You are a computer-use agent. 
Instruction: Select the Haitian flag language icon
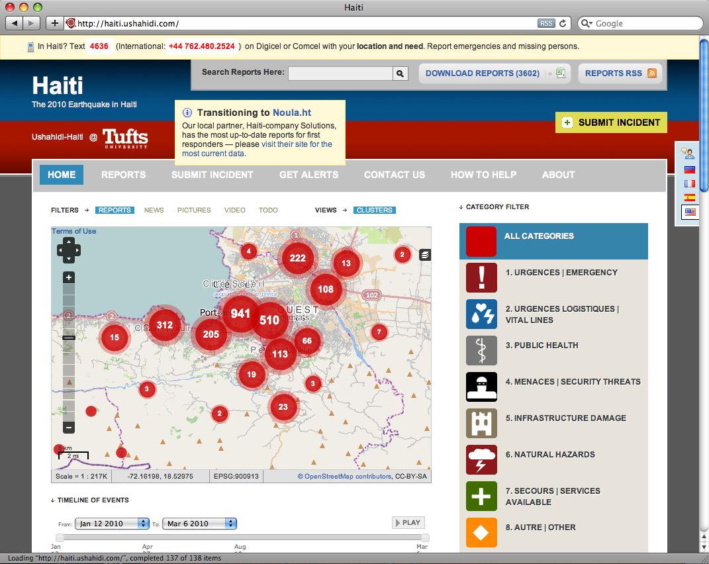[x=690, y=170]
